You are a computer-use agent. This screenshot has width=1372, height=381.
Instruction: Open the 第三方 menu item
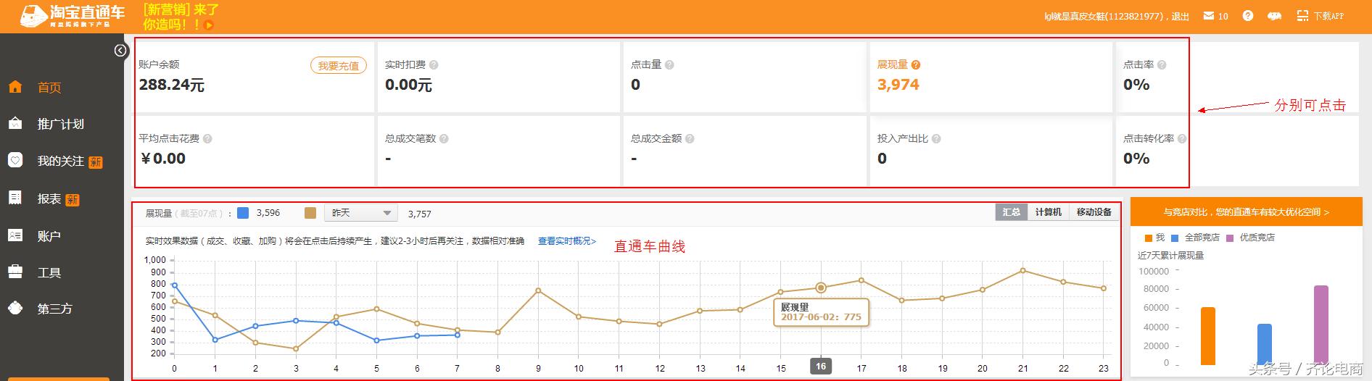pyautogui.click(x=55, y=309)
